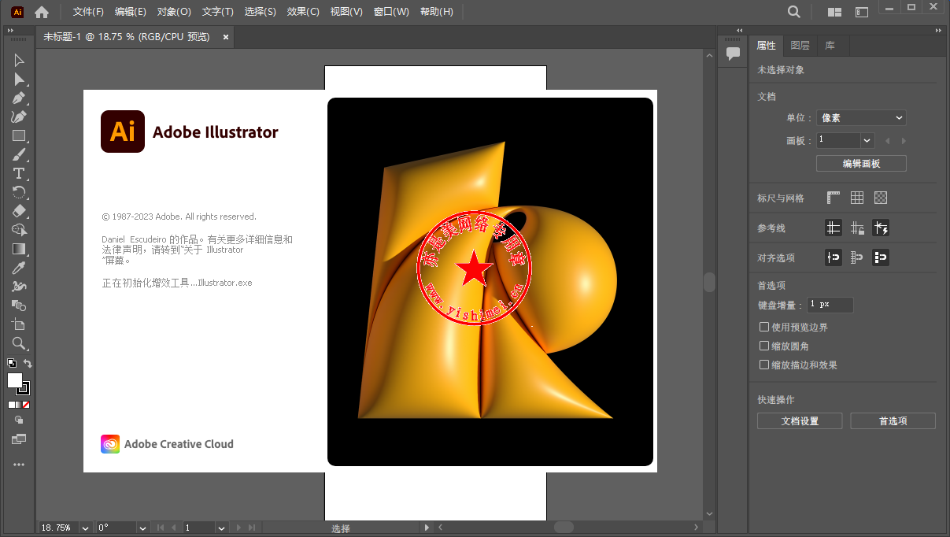
Task: Toggle first snap option in 对齐选项
Action: pos(834,257)
